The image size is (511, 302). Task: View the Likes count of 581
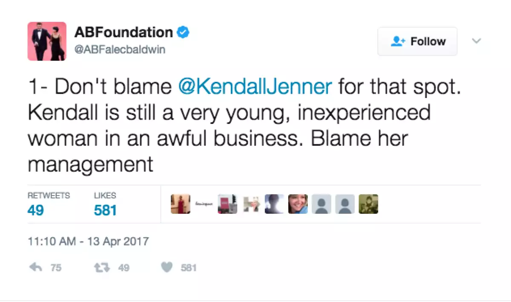(105, 210)
